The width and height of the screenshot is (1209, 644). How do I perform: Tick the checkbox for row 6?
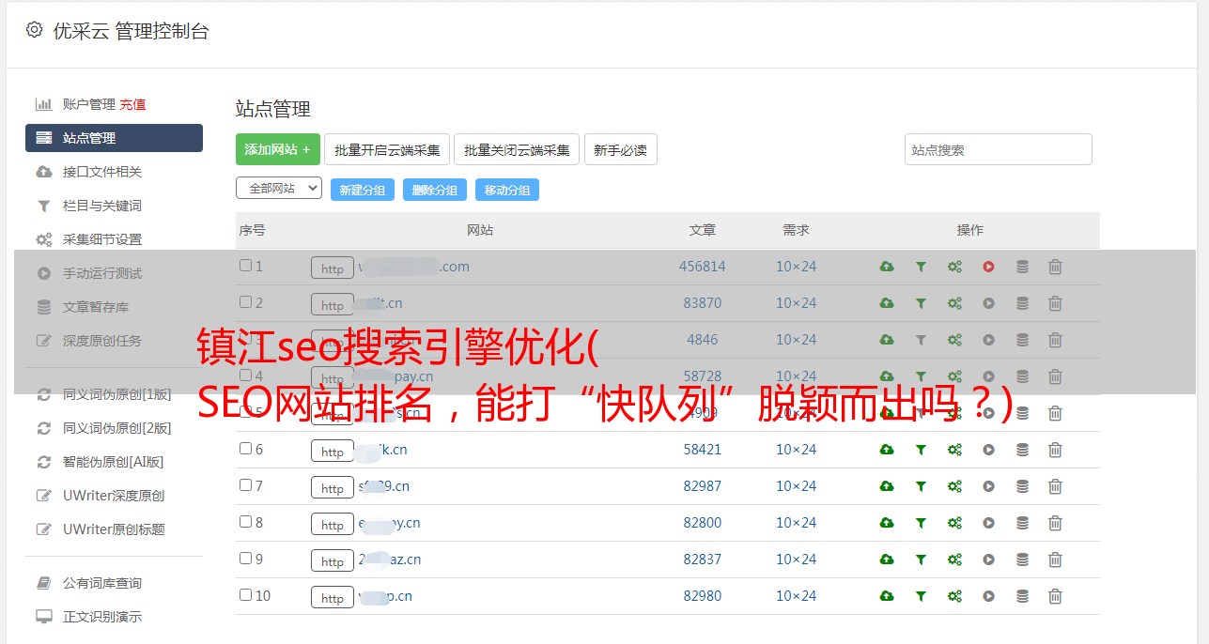[245, 449]
